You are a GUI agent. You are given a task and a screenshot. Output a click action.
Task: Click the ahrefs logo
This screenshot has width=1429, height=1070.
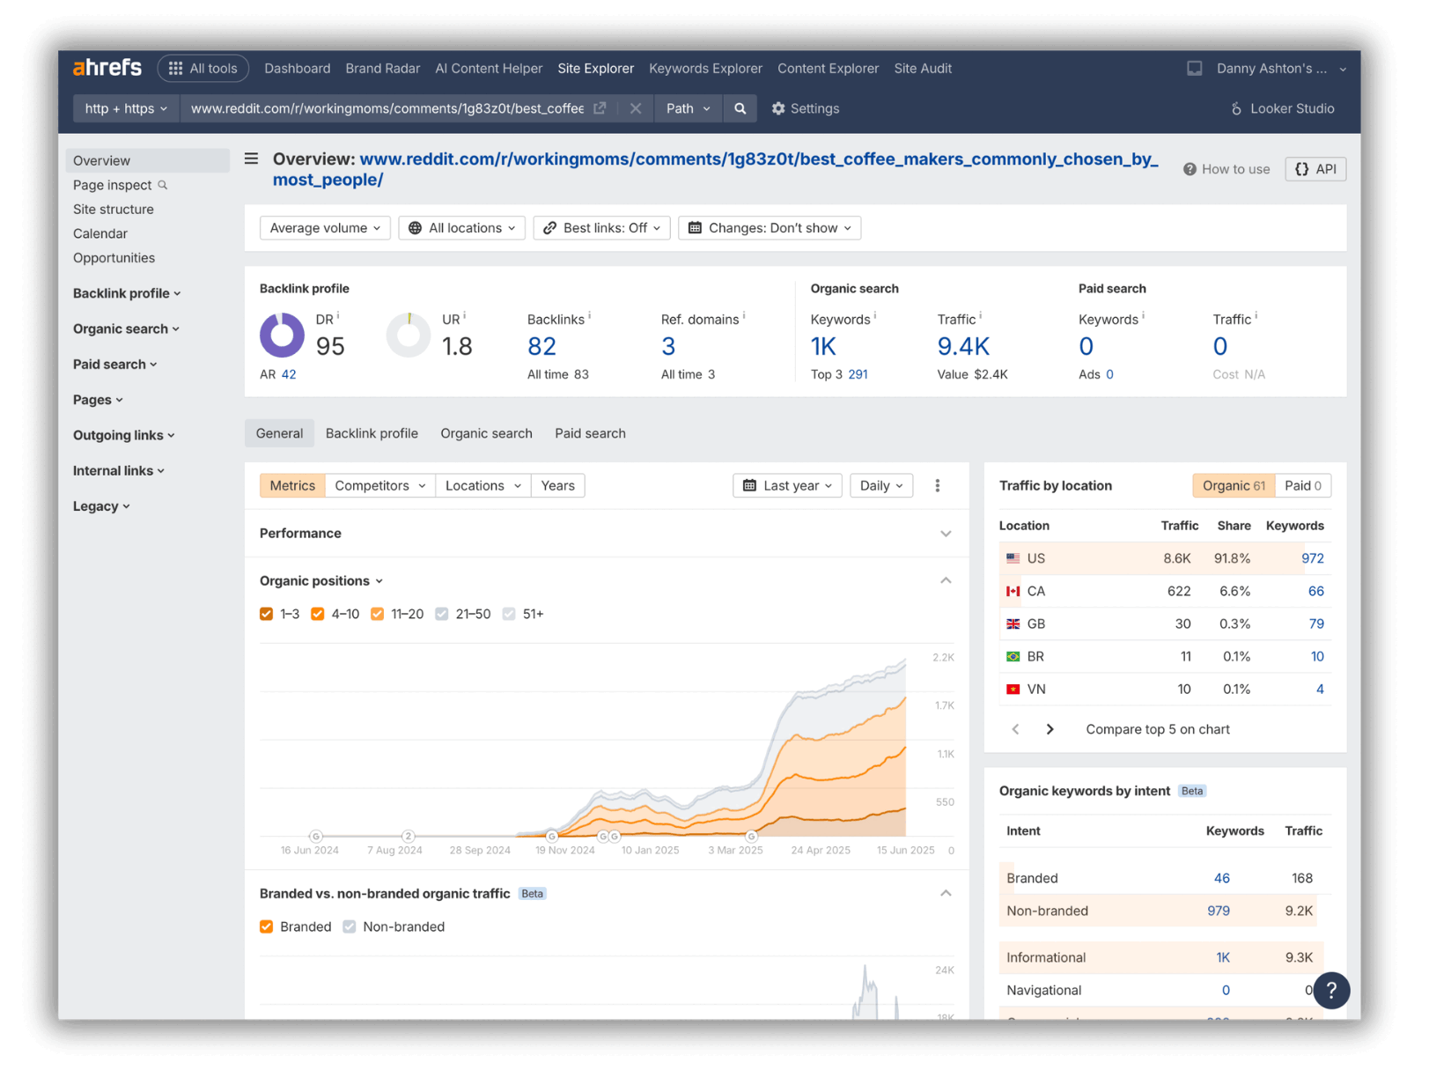(107, 68)
